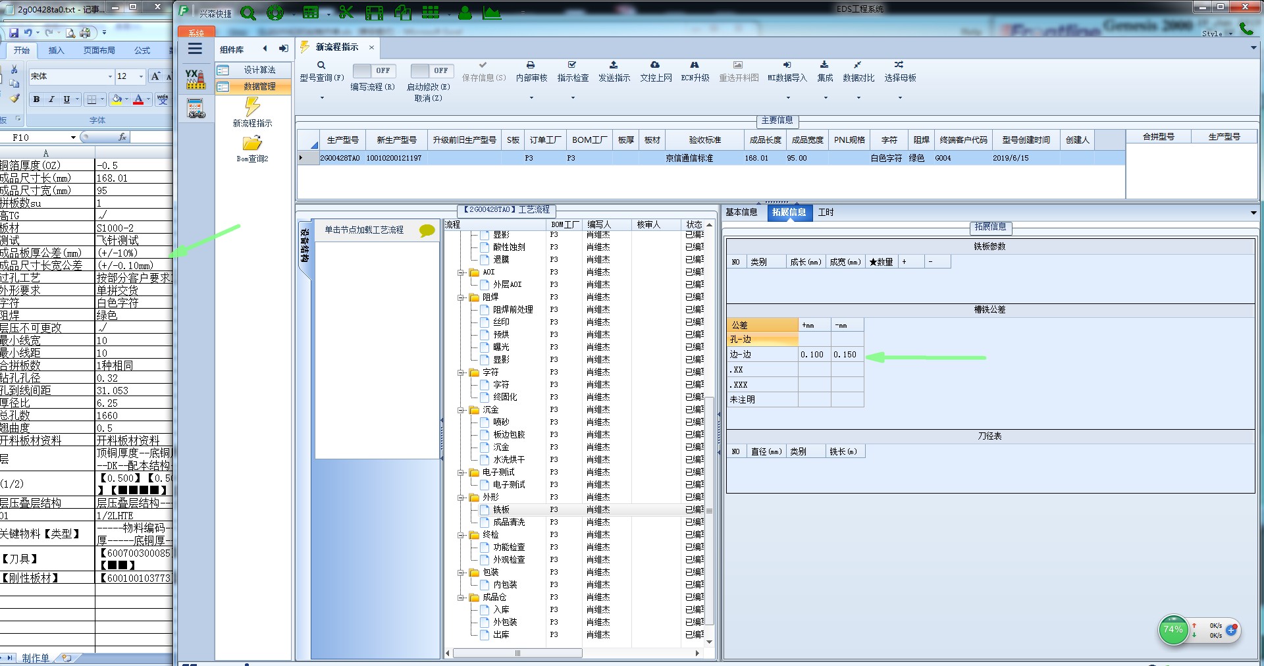
Task: Open dropdown arrow under 型号查询(F)
Action: 322,98
